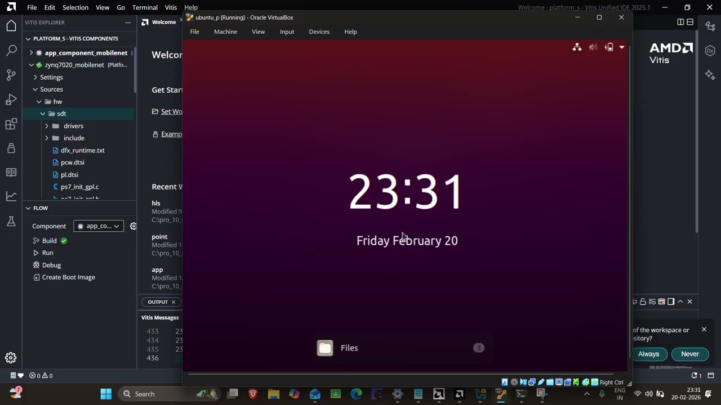Image resolution: width=721 pixels, height=405 pixels.
Task: Open ps7_init_gpl.c file in explorer
Action: tap(79, 187)
